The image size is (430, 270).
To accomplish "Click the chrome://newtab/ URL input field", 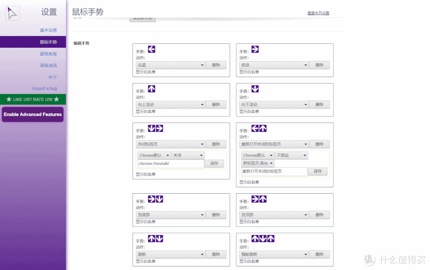I will tap(170, 164).
